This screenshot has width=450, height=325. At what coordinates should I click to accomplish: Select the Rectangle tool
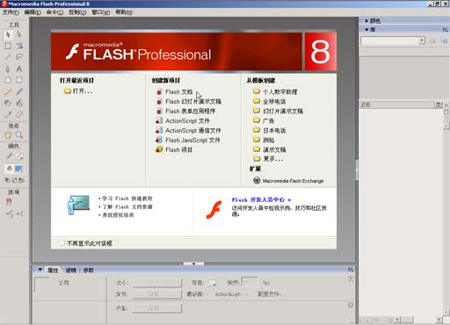[x=19, y=80]
